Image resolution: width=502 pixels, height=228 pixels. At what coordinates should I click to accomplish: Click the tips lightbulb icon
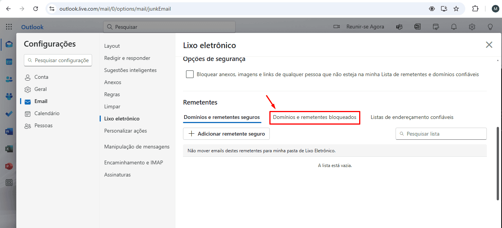[x=490, y=27]
